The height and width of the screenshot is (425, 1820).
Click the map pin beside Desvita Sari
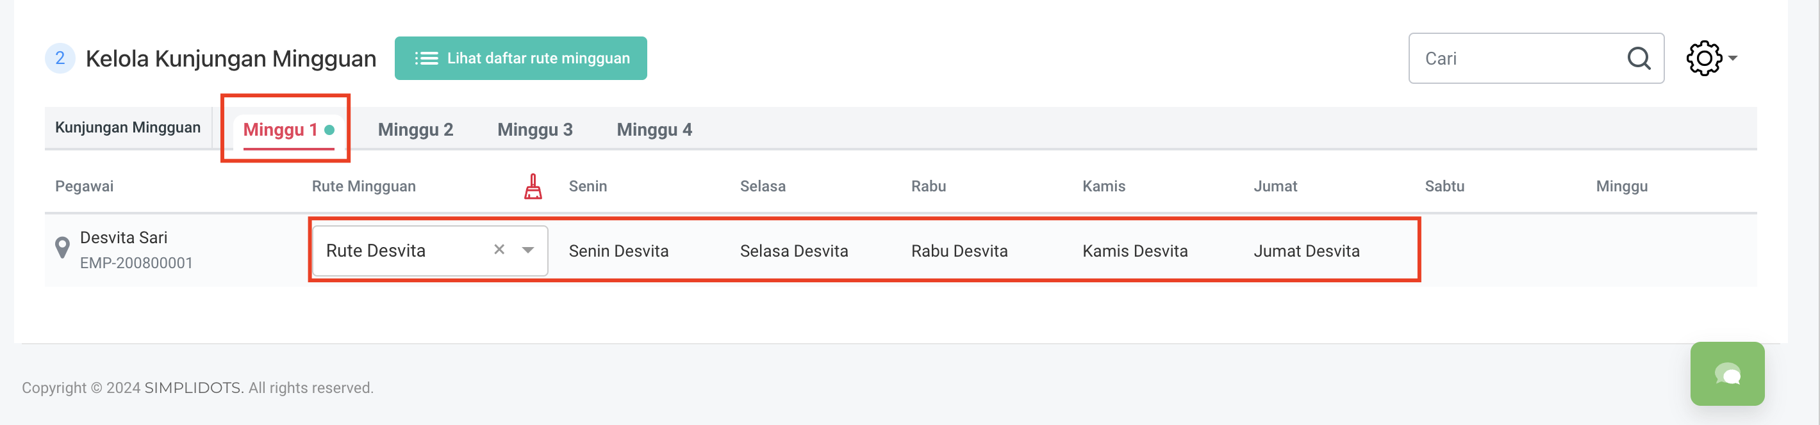click(x=62, y=248)
